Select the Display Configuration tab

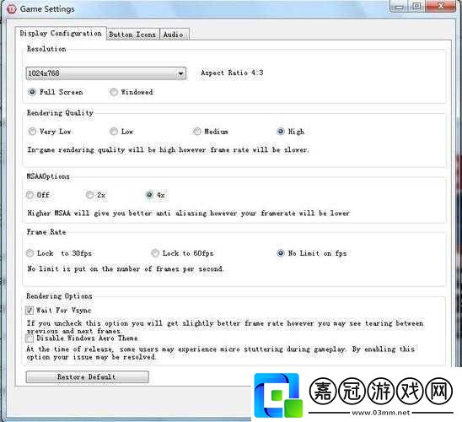(61, 33)
